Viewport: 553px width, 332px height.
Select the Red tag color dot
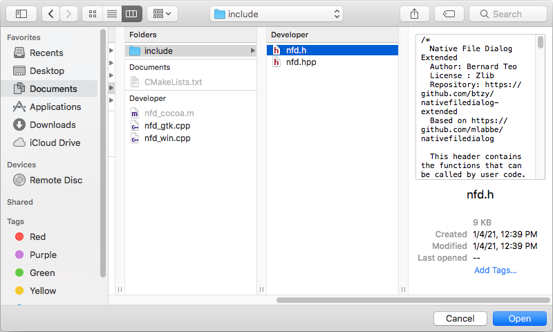click(x=19, y=237)
